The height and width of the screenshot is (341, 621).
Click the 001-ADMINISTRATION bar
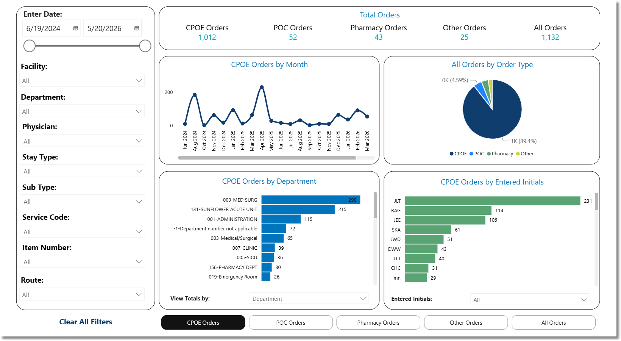pos(281,219)
